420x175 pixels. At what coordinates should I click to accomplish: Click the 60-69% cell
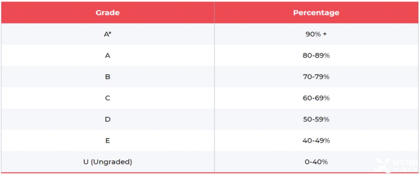point(316,98)
